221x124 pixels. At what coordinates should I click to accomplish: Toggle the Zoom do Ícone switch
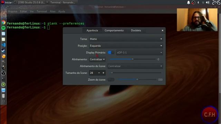111,80
